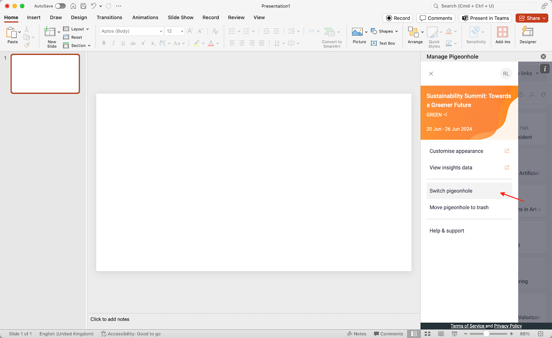Open the Privacy Policy link
Image resolution: width=552 pixels, height=338 pixels.
(507, 326)
